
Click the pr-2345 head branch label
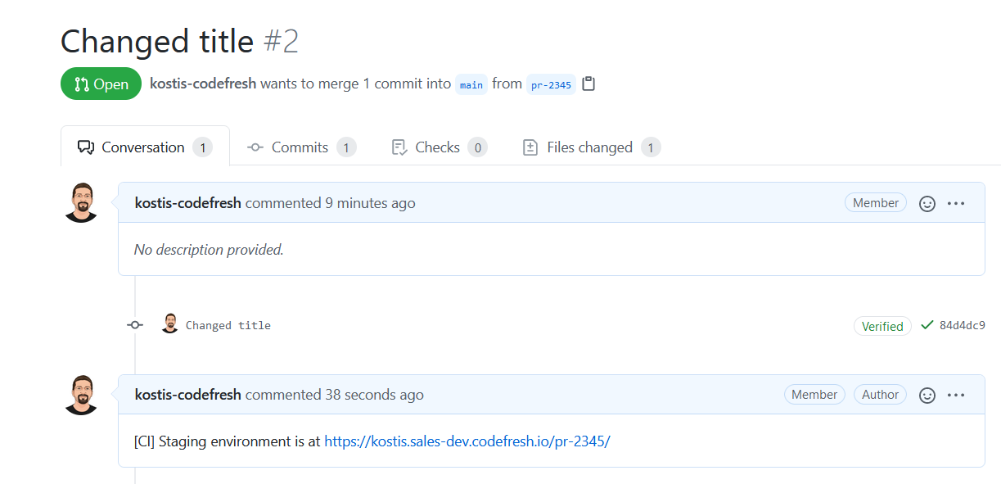(x=551, y=84)
